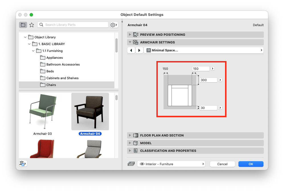Click Appliances folder icon

tap(42, 58)
